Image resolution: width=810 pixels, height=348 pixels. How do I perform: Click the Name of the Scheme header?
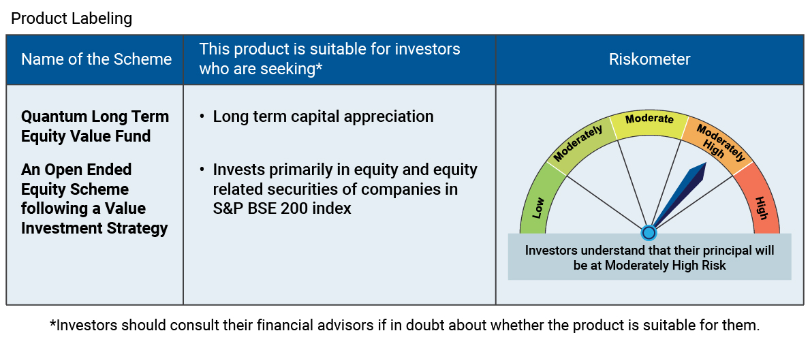coord(96,59)
